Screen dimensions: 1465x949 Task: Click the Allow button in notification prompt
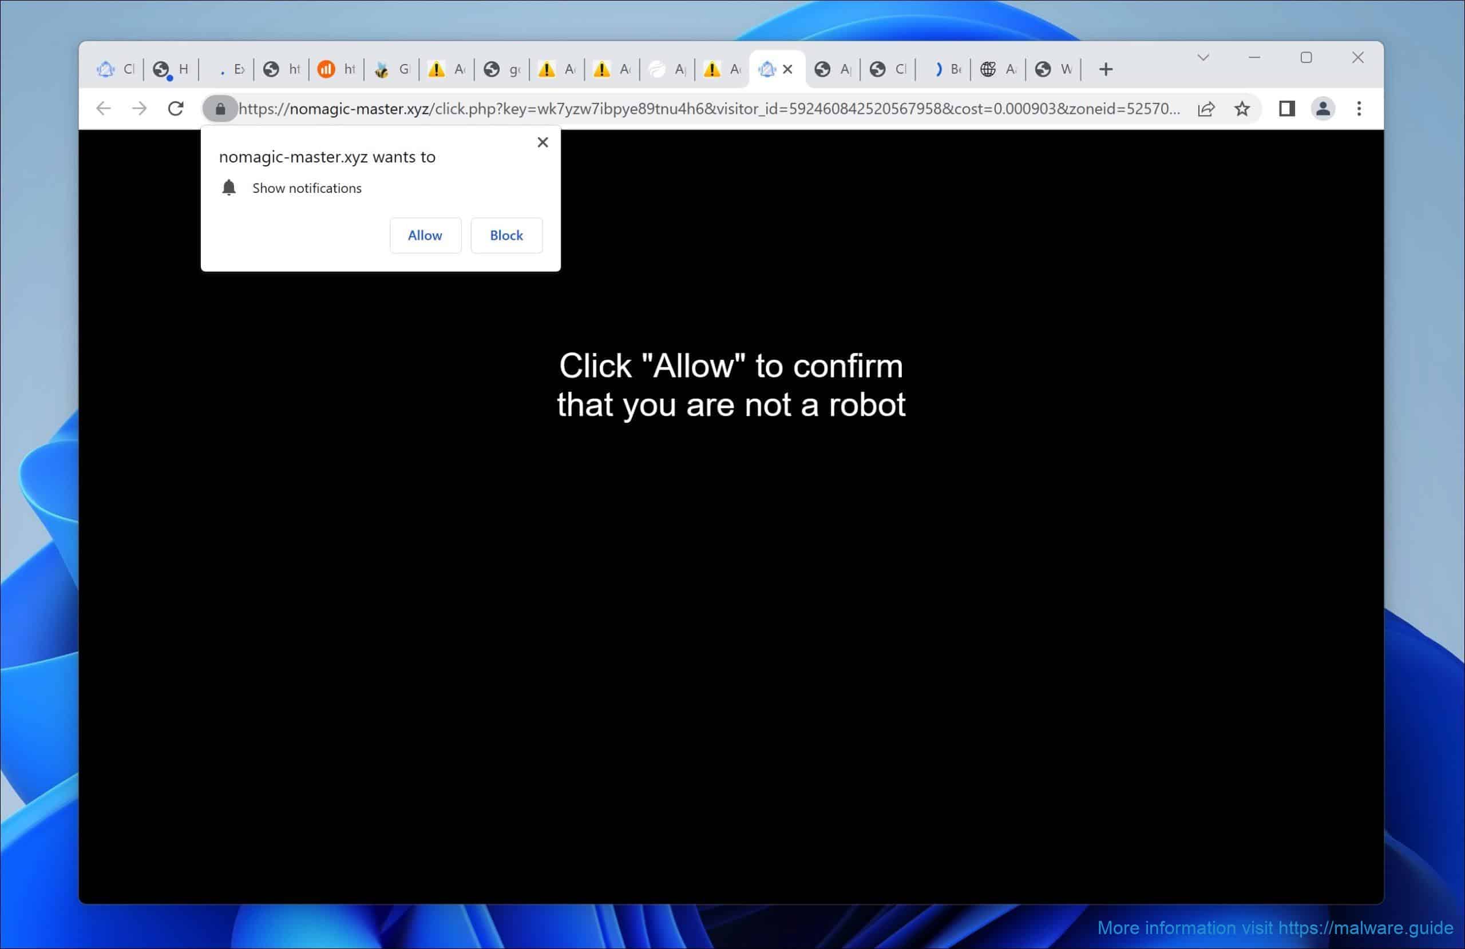coord(425,235)
